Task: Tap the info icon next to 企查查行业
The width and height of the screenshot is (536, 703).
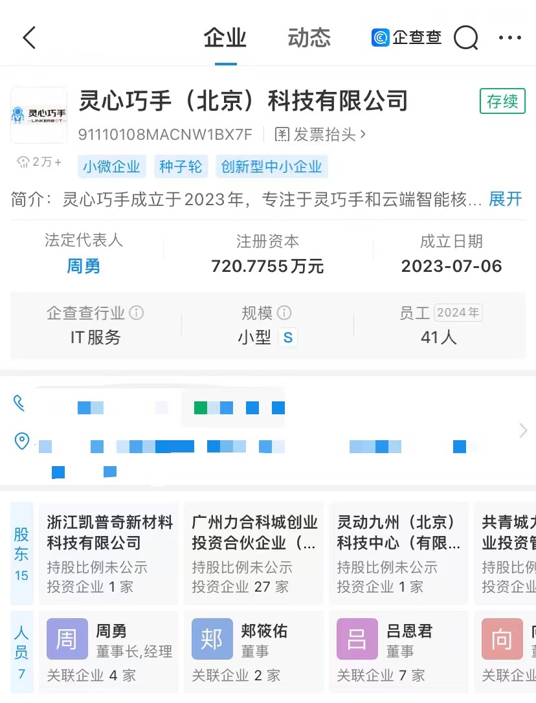Action: (x=137, y=313)
